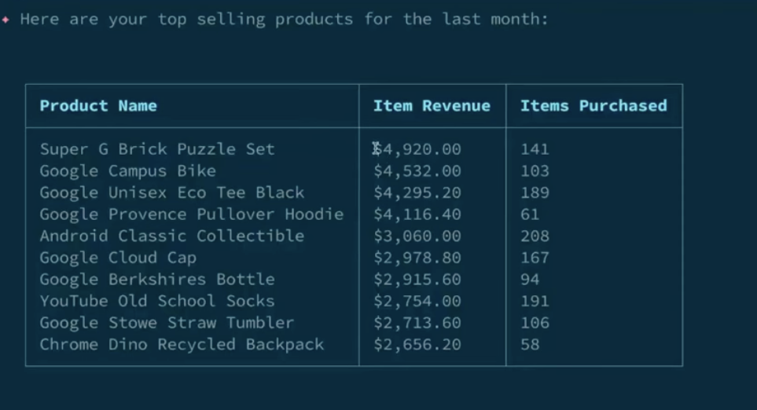Click the Google Cloud Cap entry
This screenshot has height=410, width=757.
click(118, 258)
